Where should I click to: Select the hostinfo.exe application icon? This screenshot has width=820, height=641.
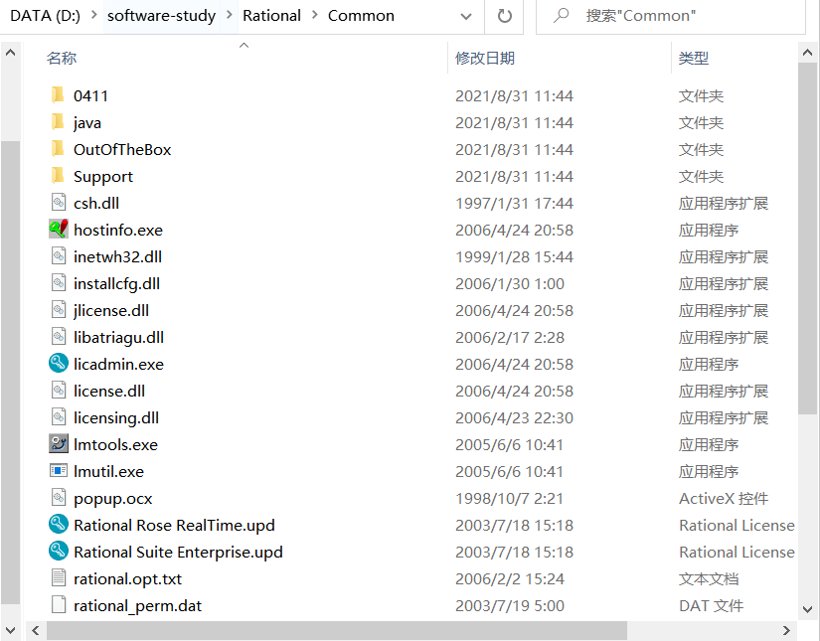(x=59, y=230)
